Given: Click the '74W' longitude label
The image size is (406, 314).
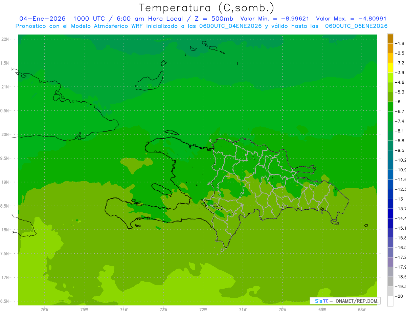Looking at the screenshot, I should click(x=124, y=309).
